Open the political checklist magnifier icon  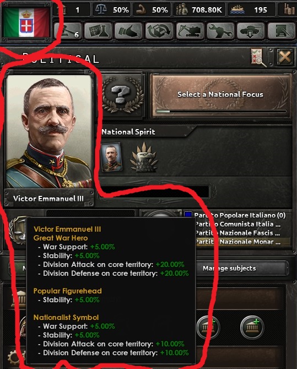pos(258,57)
